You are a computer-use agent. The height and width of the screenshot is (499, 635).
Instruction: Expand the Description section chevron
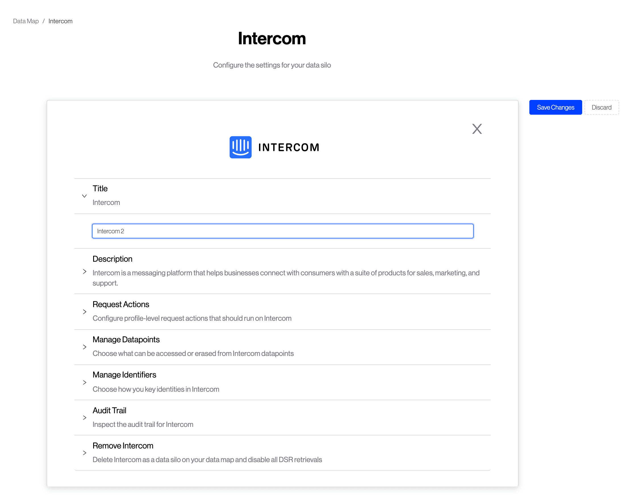point(84,271)
